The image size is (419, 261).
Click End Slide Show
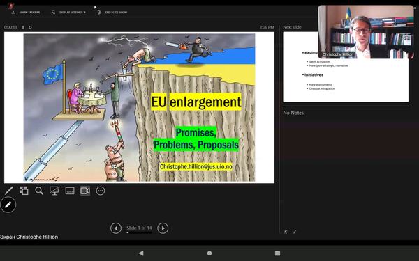click(112, 13)
